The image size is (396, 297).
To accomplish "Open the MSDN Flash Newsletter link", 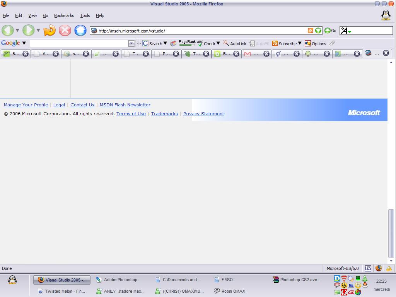I will point(125,105).
